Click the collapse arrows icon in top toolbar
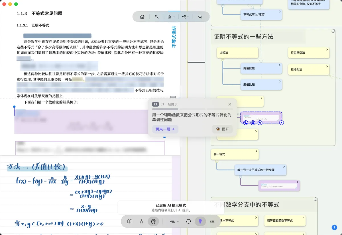This screenshot has width=342, height=235. tap(157, 17)
